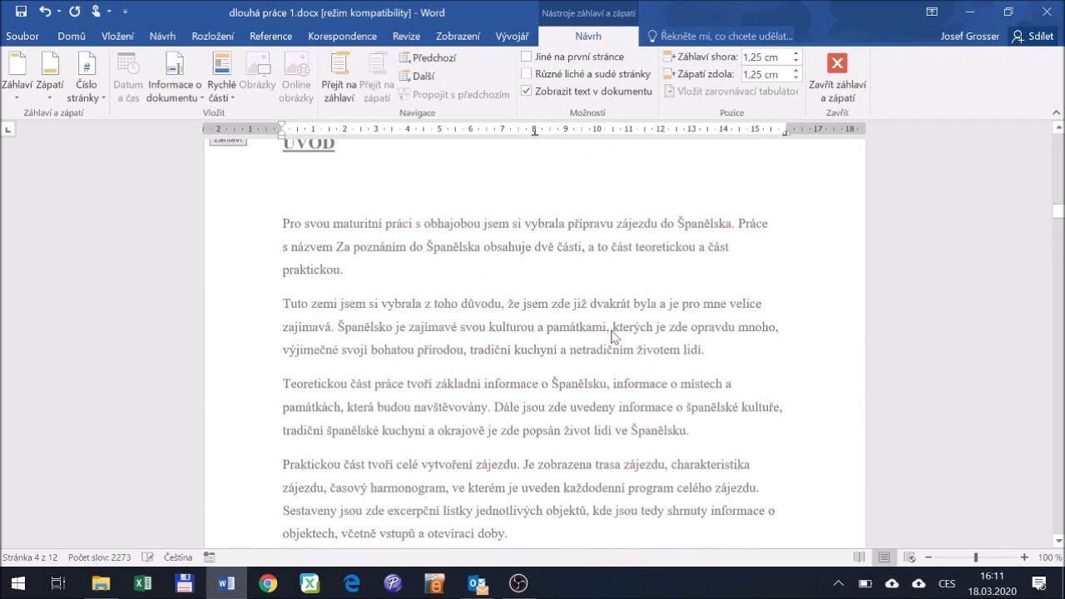The width and height of the screenshot is (1065, 599).
Task: Switch to the Reference tab
Action: tap(270, 36)
